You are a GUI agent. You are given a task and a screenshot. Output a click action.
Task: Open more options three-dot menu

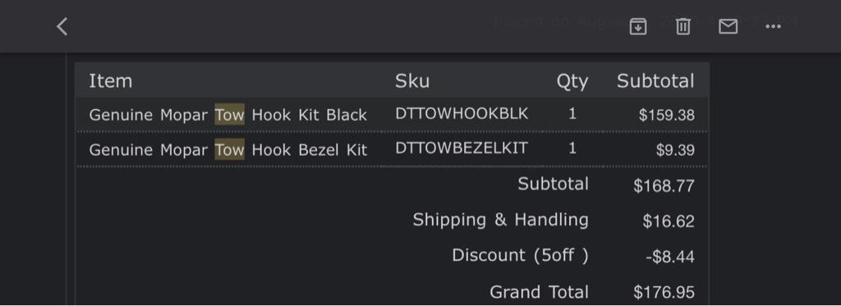click(x=773, y=27)
